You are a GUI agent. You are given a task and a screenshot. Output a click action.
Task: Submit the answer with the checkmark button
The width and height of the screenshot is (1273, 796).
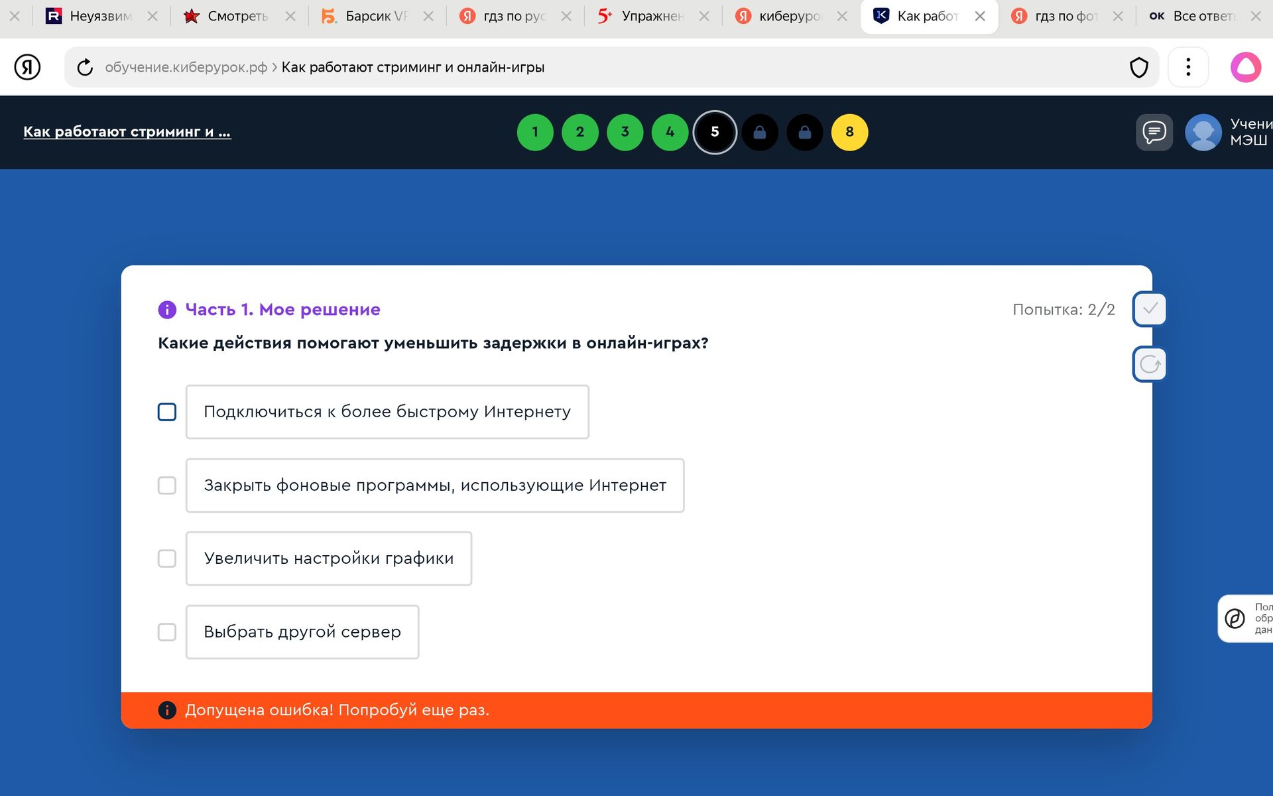(1150, 309)
